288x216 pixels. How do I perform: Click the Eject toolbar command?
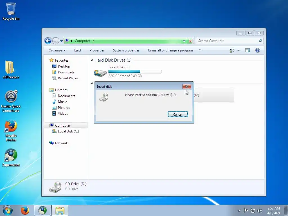coord(78,50)
